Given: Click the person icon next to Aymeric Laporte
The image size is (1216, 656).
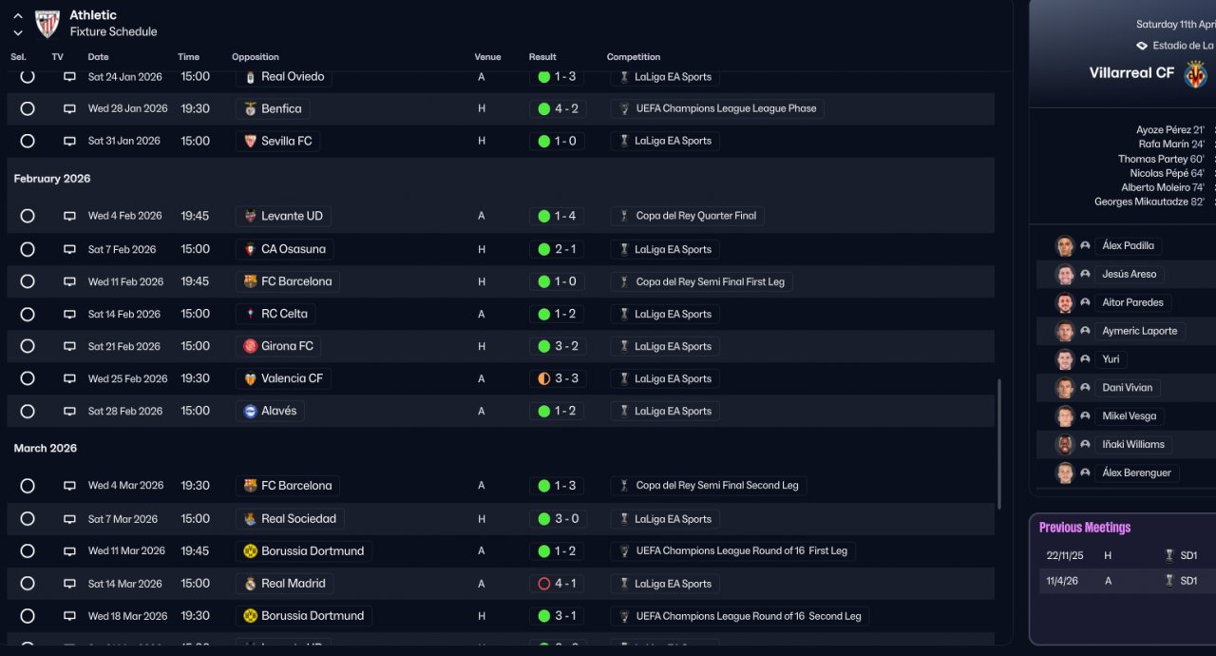Looking at the screenshot, I should (x=1085, y=331).
